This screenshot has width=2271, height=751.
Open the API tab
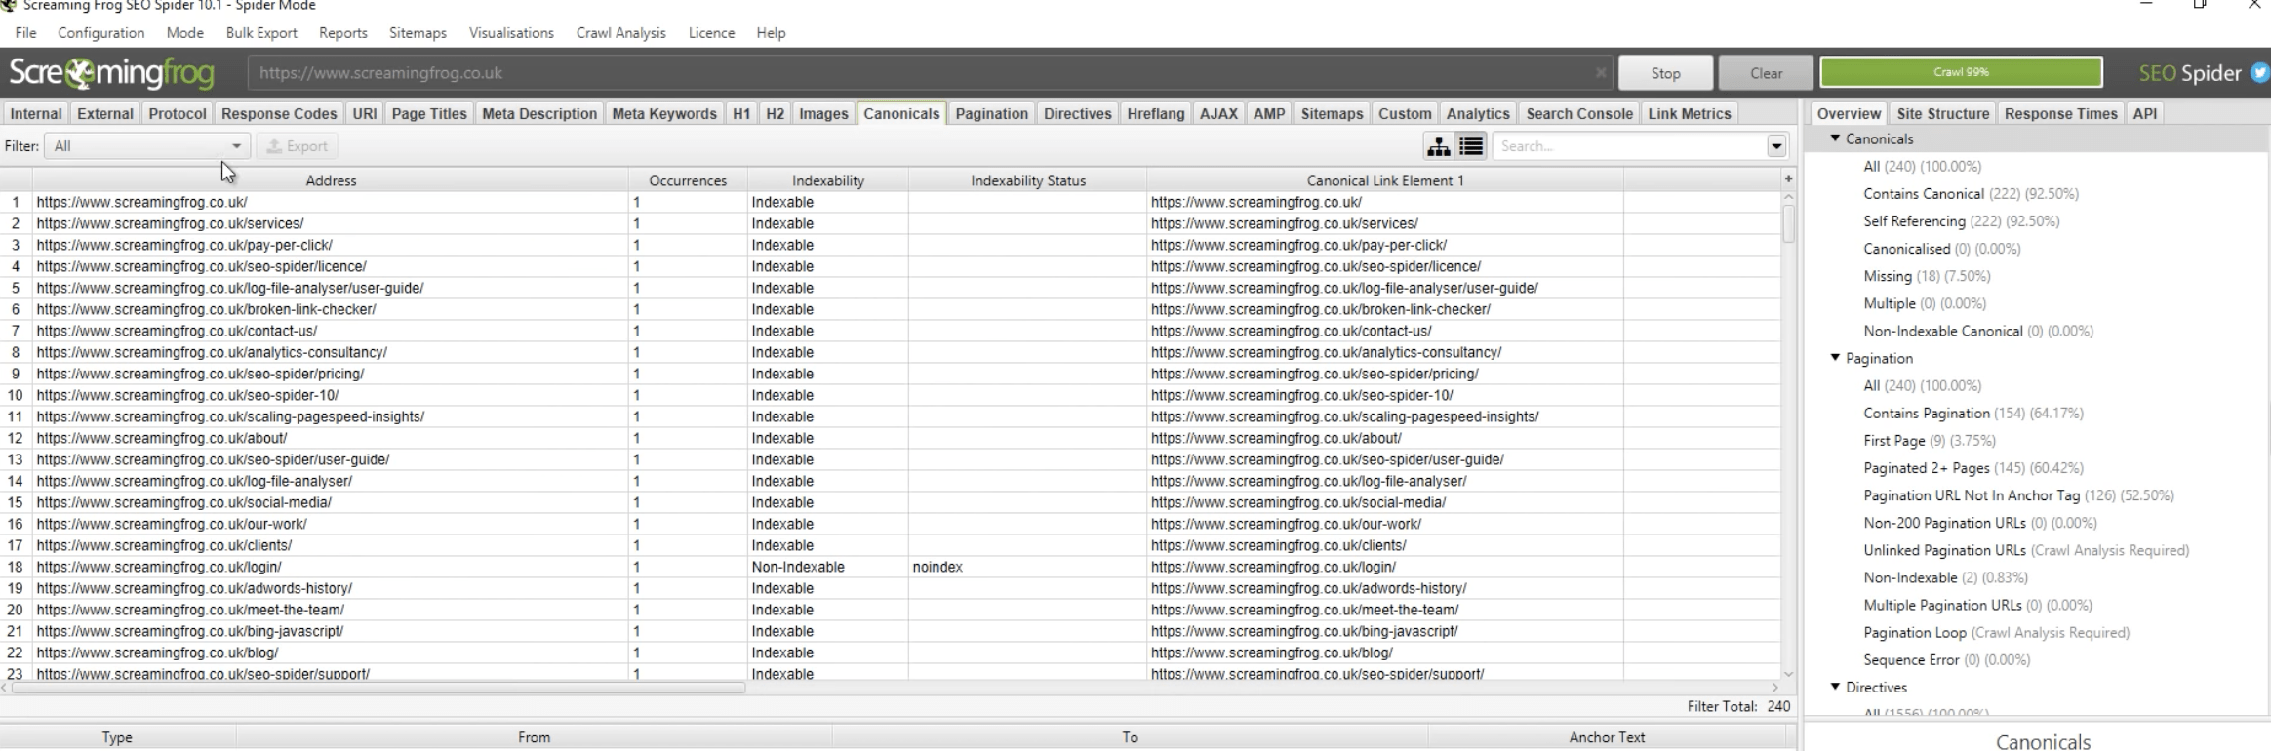(x=2145, y=113)
